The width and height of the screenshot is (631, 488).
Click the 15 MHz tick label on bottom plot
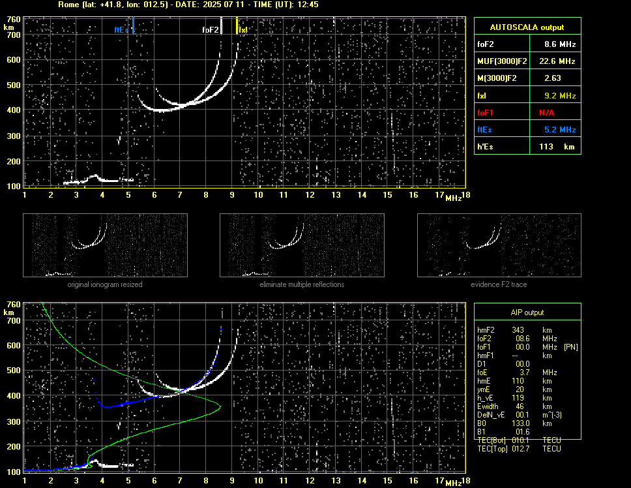click(387, 480)
